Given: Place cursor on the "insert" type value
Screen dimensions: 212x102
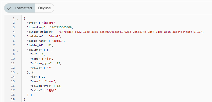Looking at the screenshot, I should tap(49, 23).
